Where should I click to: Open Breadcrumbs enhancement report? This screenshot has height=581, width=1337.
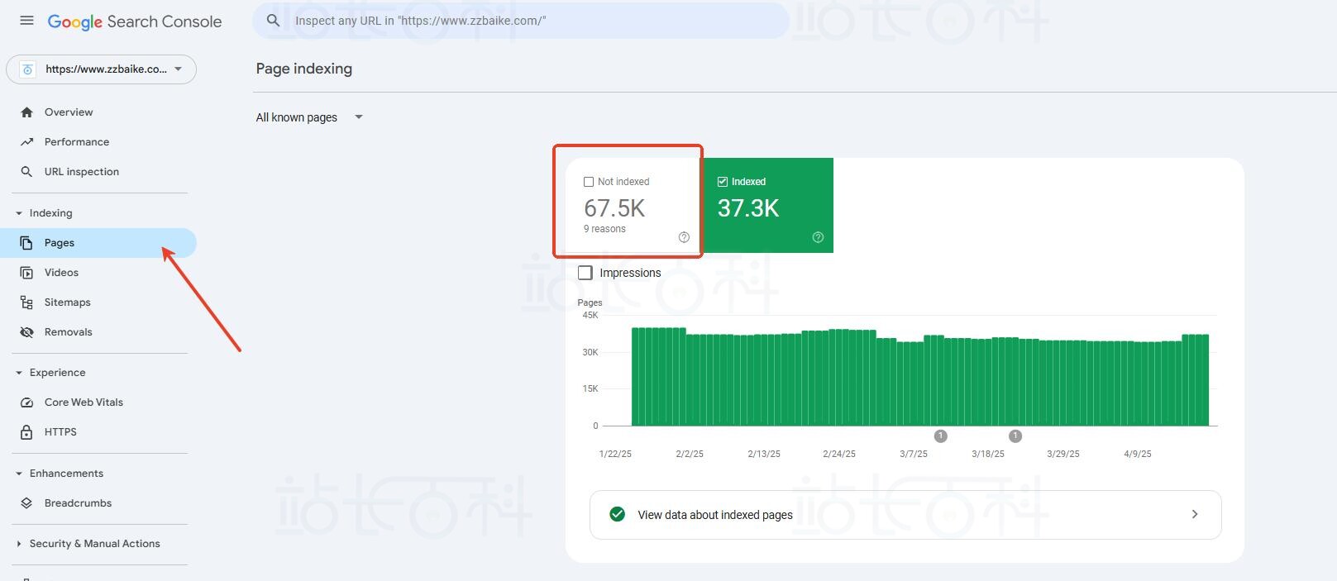[x=78, y=503]
